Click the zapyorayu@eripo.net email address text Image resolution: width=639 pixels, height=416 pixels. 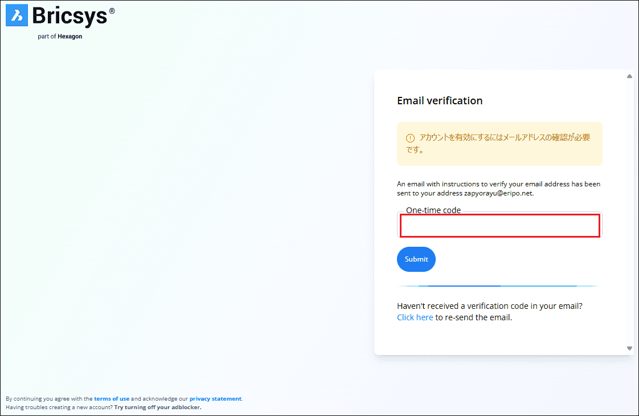coord(498,193)
